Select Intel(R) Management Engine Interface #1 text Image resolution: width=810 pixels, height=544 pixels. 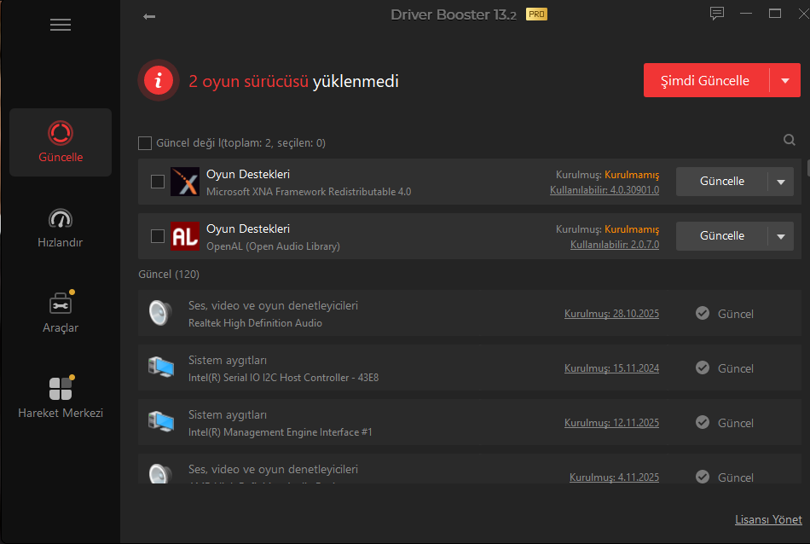[x=281, y=432]
